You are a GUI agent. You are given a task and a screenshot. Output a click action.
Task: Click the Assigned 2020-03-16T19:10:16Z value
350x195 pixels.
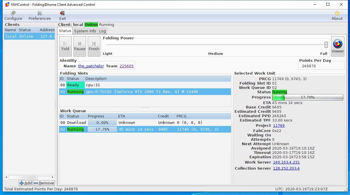coord(293,148)
